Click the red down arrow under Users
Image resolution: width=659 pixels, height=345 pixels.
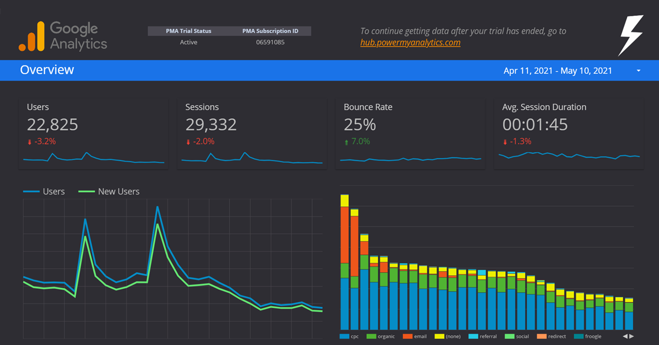point(30,142)
